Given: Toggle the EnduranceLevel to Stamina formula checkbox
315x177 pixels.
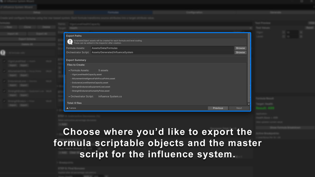Looking at the screenshot, I should pyautogui.click(x=4, y=81).
